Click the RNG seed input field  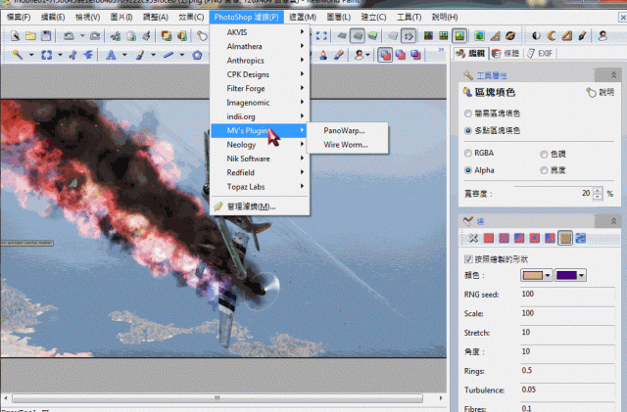point(567,295)
